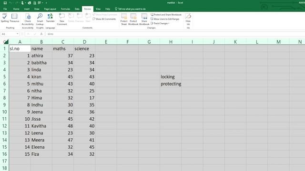Click the cell with name 'Kavitha'

[41, 126]
